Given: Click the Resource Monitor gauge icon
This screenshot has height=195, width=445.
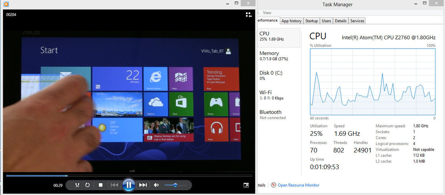Looking at the screenshot, I should 274,185.
